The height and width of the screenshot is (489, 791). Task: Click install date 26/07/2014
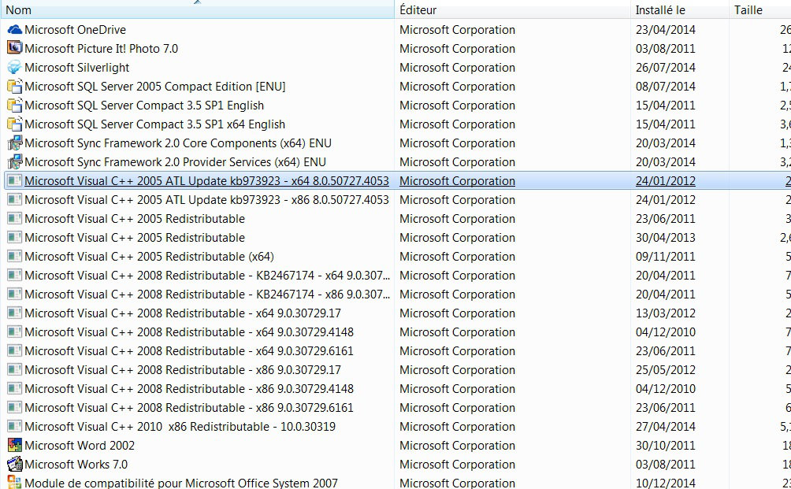click(666, 68)
